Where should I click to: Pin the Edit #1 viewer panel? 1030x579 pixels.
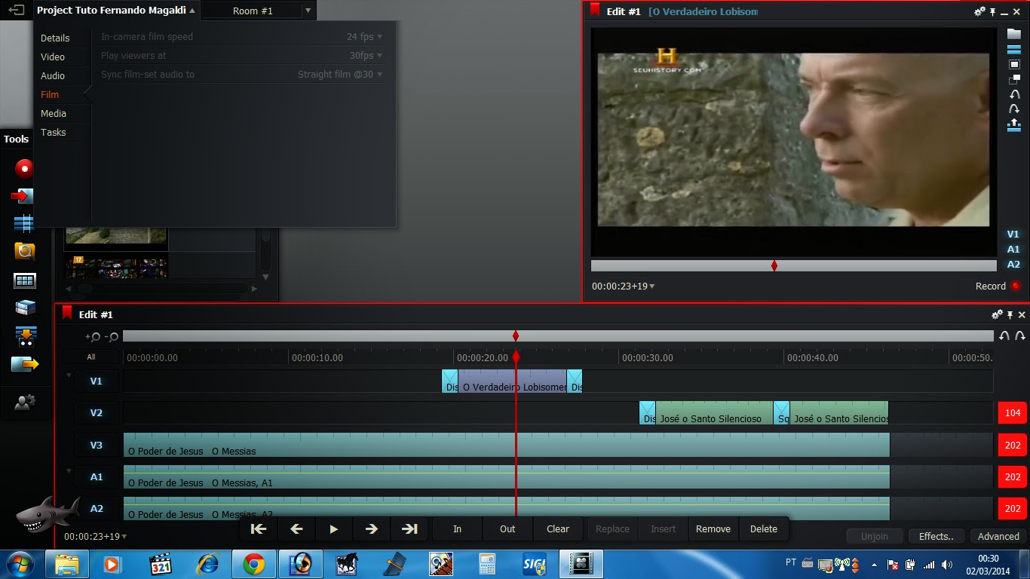coord(993,11)
